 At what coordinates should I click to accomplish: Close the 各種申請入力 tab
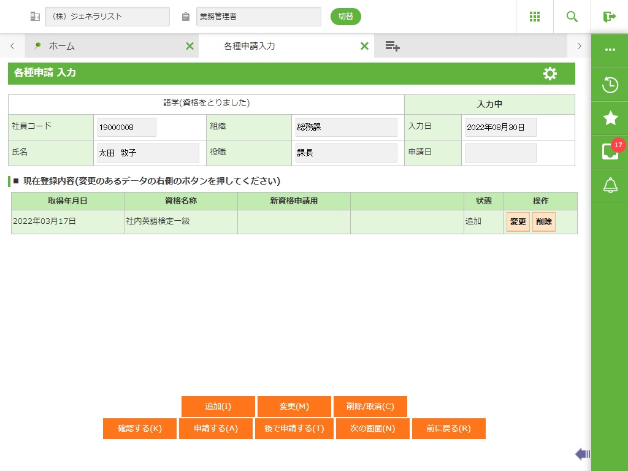click(364, 46)
